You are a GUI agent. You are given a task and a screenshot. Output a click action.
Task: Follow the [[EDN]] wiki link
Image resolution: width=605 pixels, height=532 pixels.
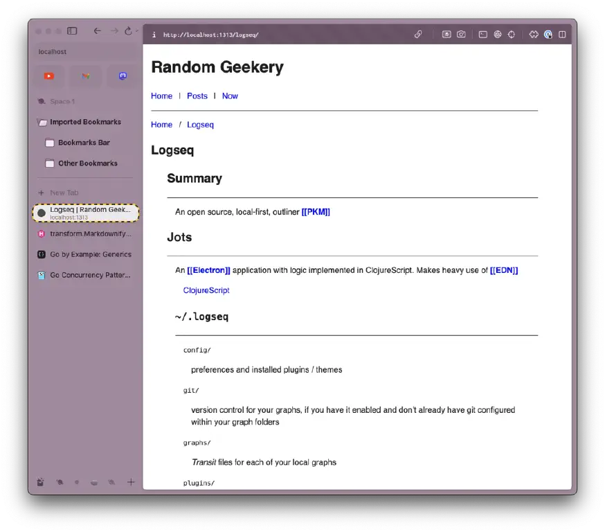(x=504, y=270)
